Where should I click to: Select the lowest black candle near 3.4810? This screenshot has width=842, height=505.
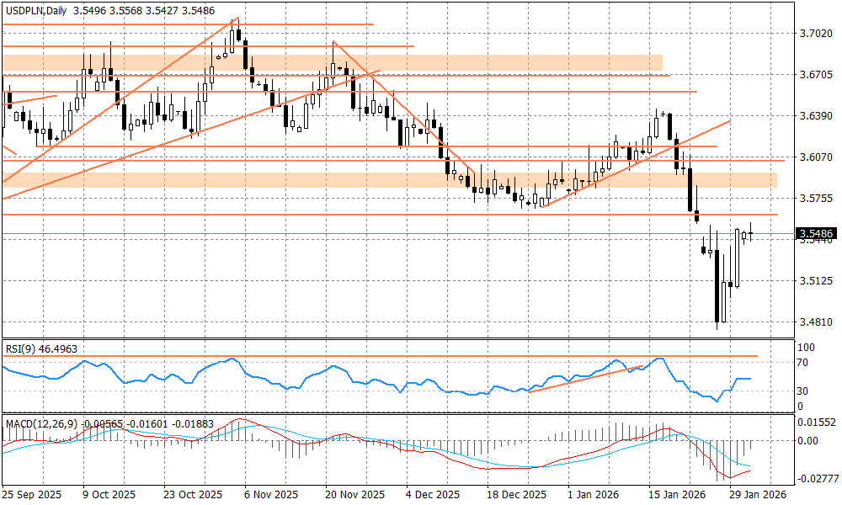click(717, 286)
